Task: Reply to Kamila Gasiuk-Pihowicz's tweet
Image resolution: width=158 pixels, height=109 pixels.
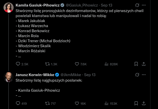Action: pyautogui.click(x=18, y=64)
